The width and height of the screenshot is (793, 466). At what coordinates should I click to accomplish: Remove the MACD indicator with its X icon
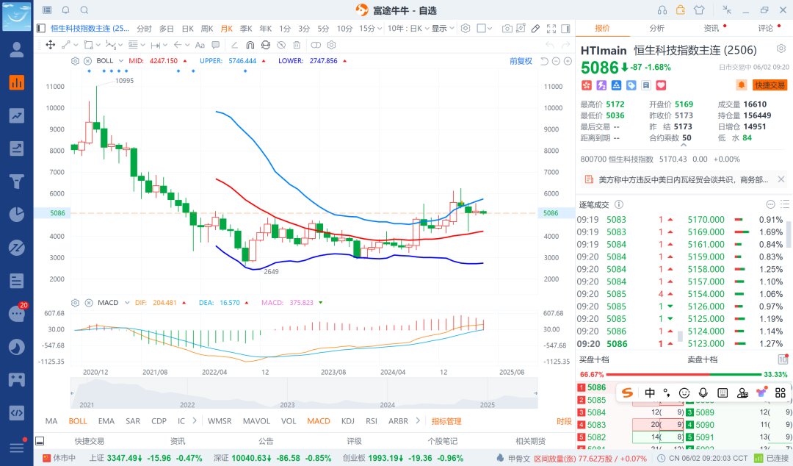[89, 303]
